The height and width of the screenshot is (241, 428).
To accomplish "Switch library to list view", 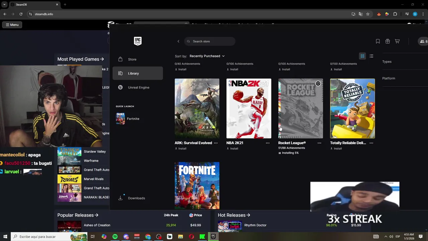I will pos(371,56).
